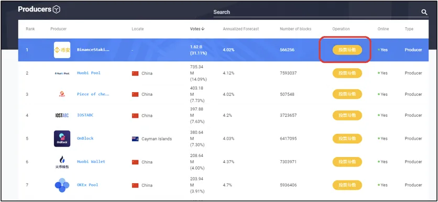The height and width of the screenshot is (202, 438).
Task: Click the Number of blocks column header
Action: point(295,29)
